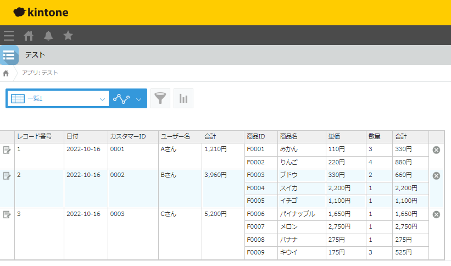Open the hamburger menu
Viewport: 451px width, 266px height.
(x=9, y=36)
